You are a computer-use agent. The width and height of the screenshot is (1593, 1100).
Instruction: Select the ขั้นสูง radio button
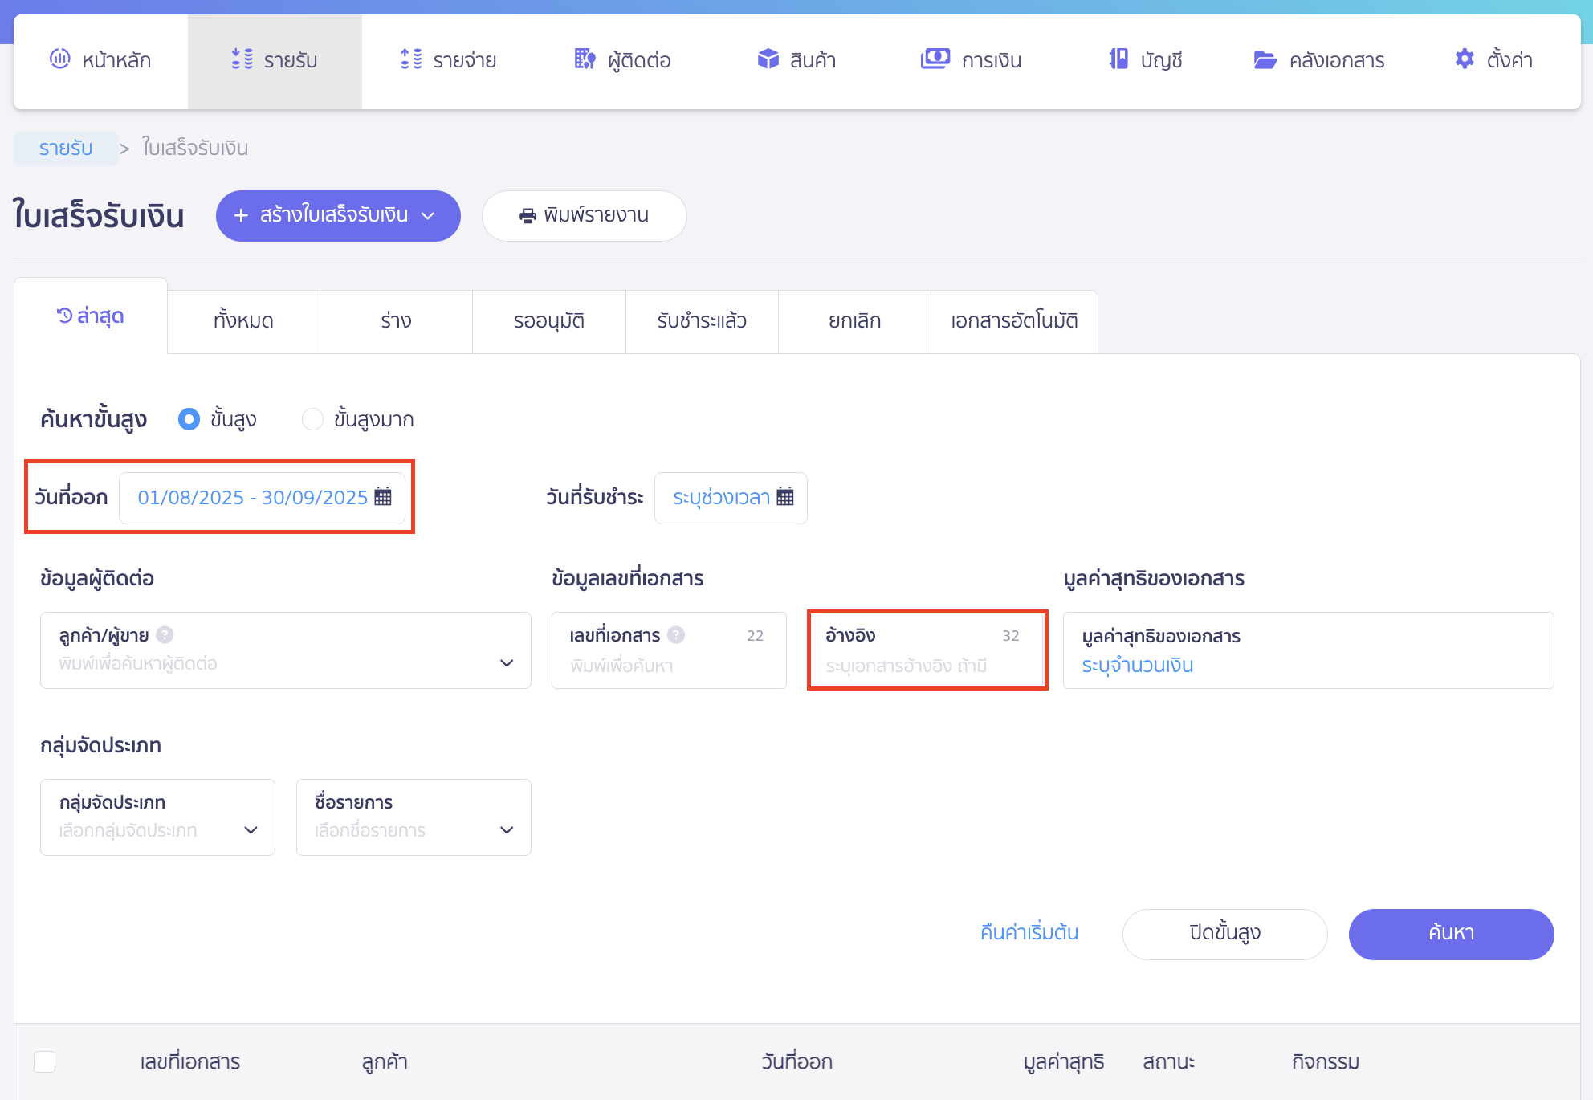(189, 419)
